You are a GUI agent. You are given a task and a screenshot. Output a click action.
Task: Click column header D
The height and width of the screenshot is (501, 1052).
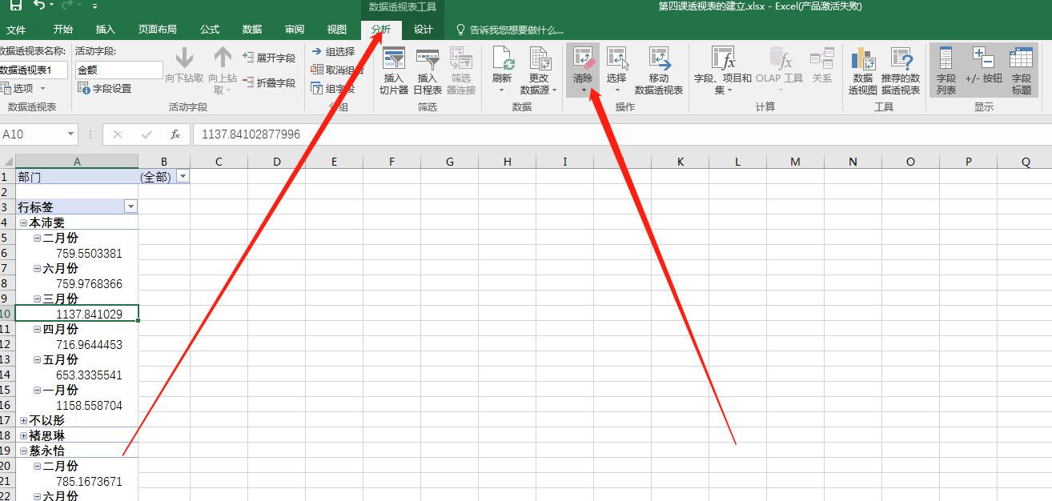276,162
